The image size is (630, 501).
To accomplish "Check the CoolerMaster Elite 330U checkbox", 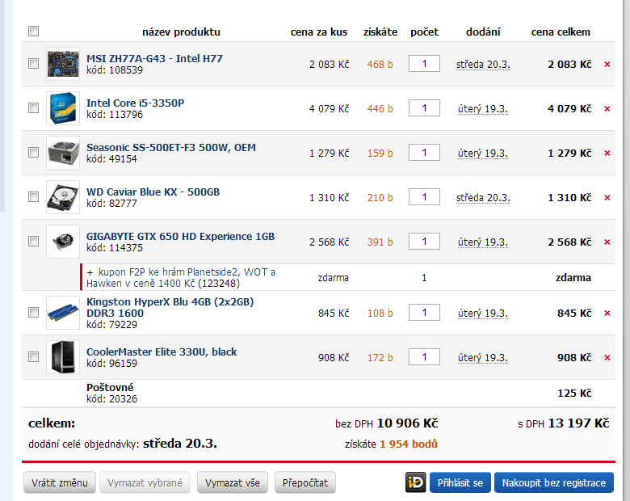I will 33,356.
